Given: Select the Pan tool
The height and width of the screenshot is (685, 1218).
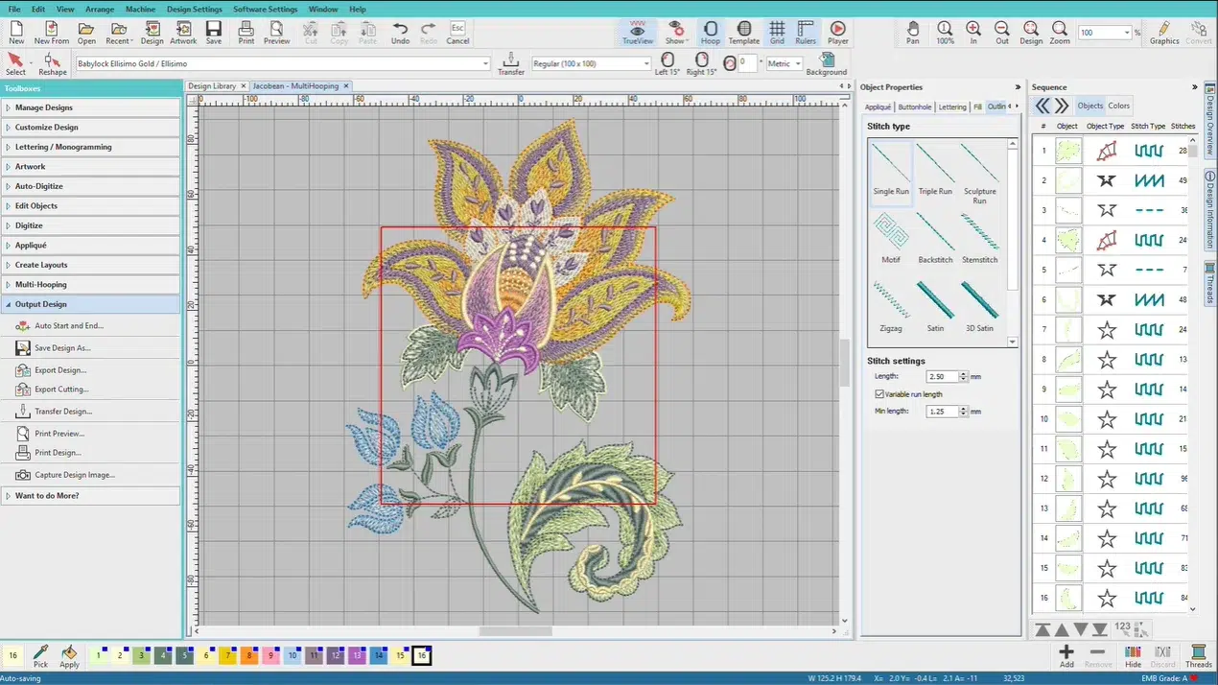Looking at the screenshot, I should point(913,33).
